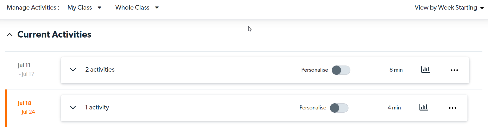Open the My Class dropdown
Screen dimensions: 488x135
pos(84,7)
